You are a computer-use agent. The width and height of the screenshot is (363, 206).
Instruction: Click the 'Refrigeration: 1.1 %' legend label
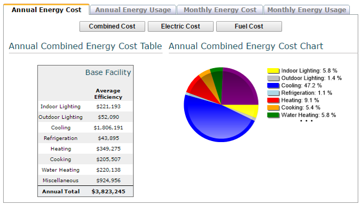pyautogui.click(x=307, y=93)
